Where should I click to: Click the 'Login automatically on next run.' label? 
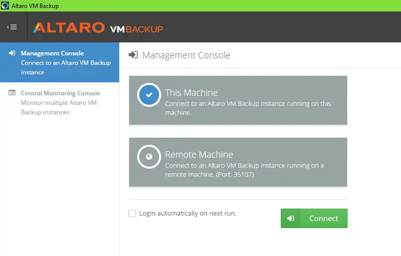tap(188, 213)
